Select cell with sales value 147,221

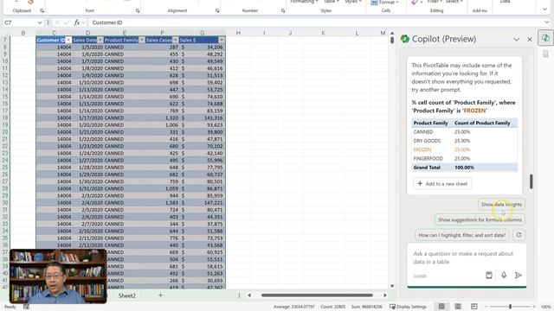202,203
